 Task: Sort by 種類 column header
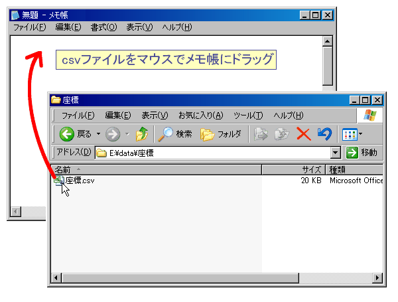(x=354, y=169)
